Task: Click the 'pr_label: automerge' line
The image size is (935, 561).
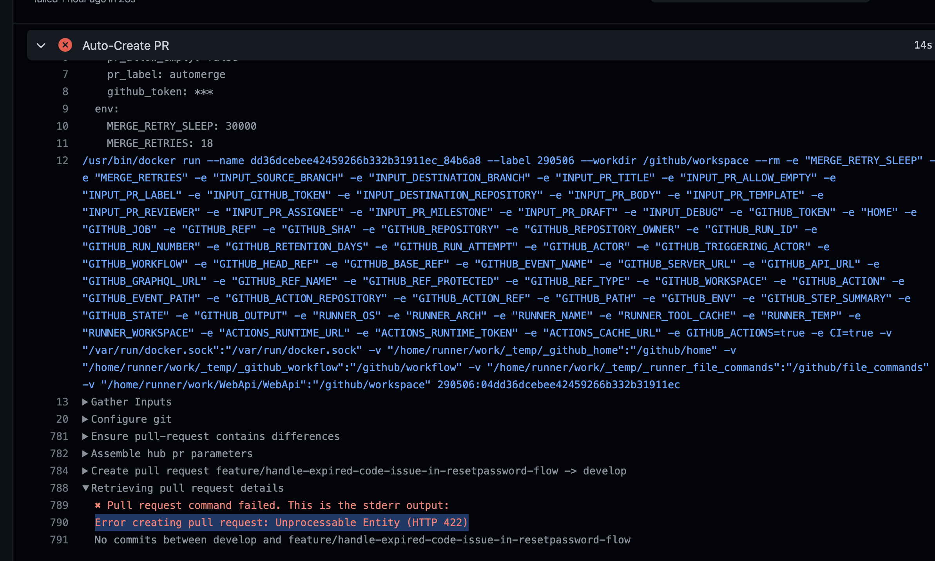Action: click(166, 74)
